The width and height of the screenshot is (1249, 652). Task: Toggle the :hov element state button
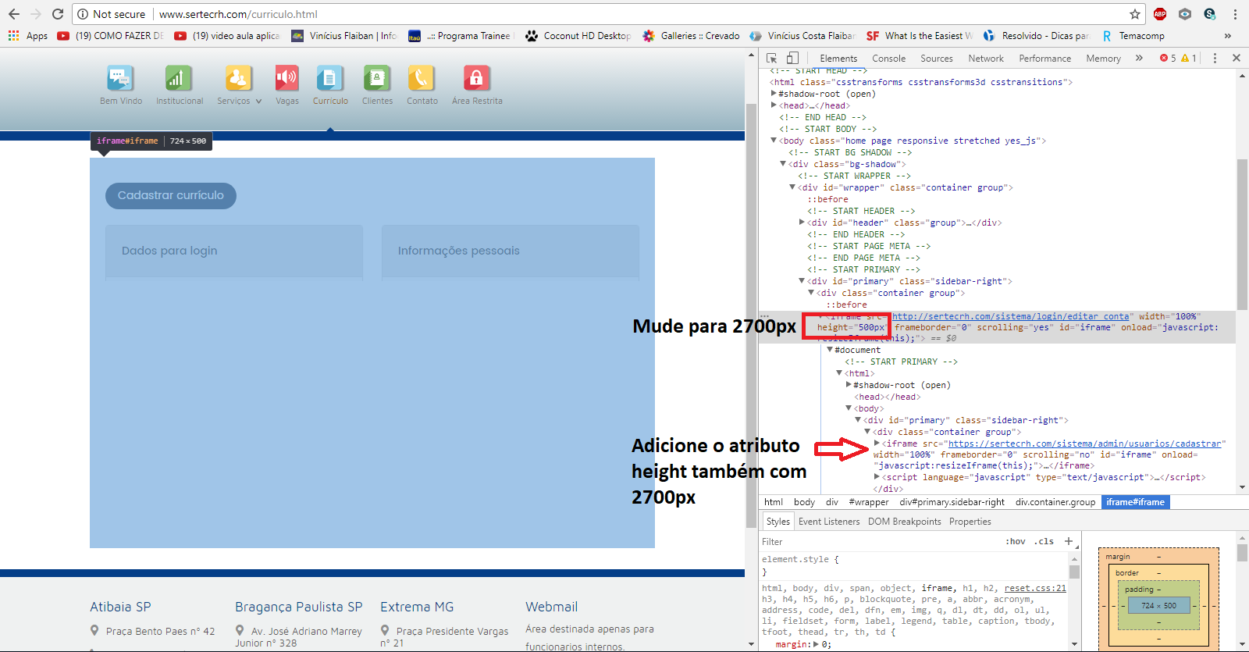[1016, 541]
